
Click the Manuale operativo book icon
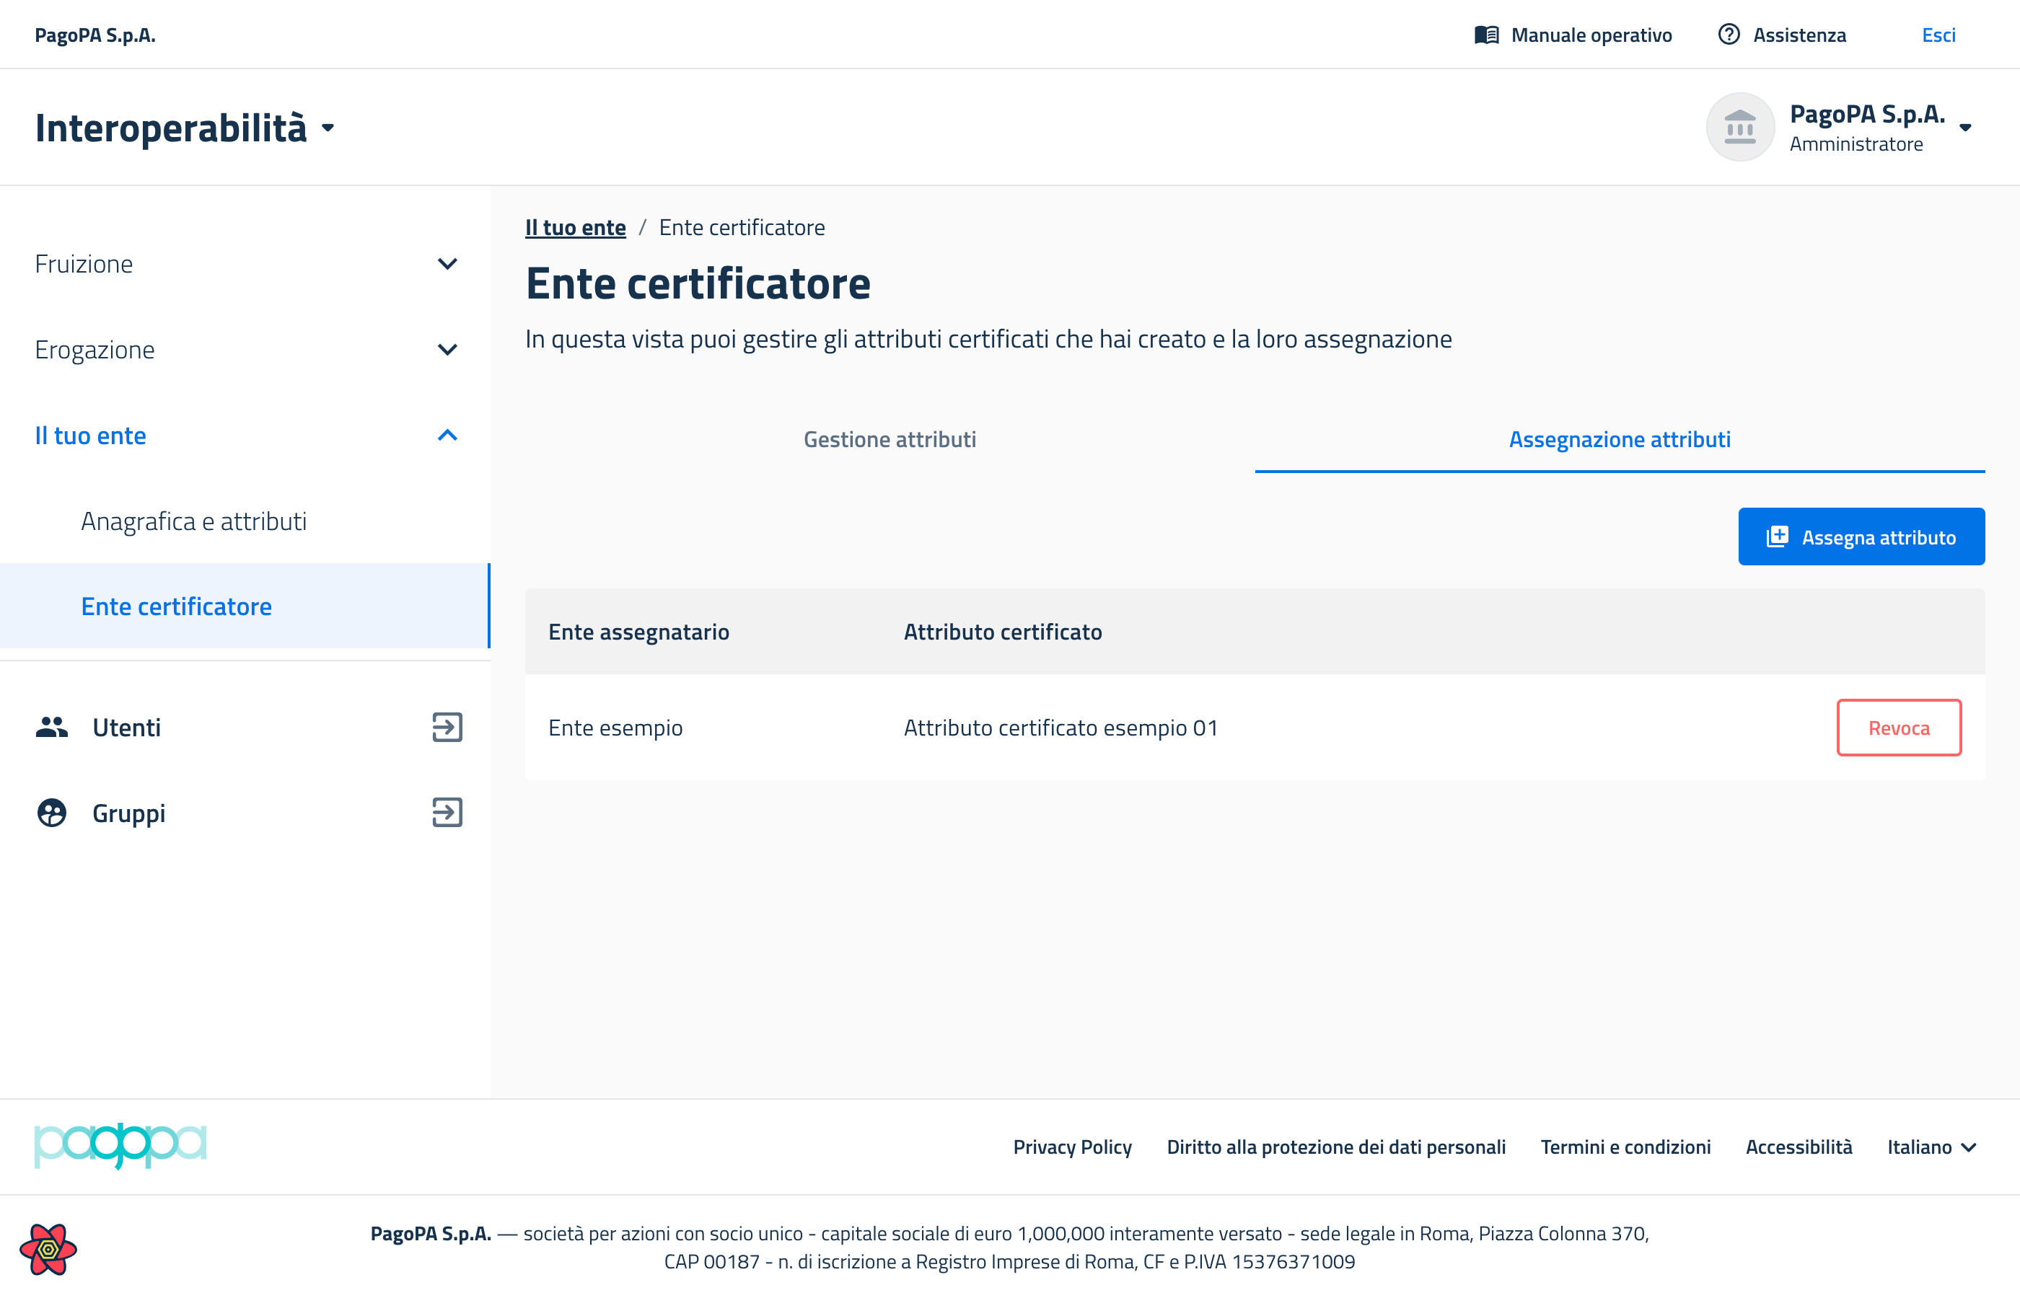tap(1486, 35)
